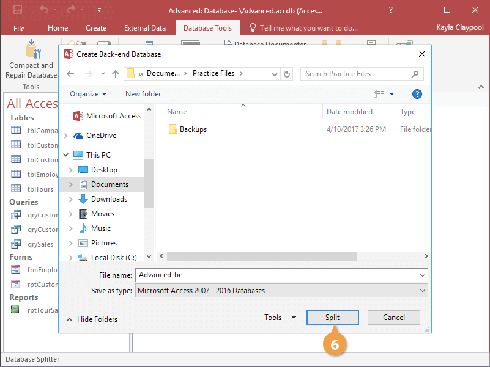Image resolution: width=490 pixels, height=367 pixels.
Task: Select the Pictures folder in the tree
Action: point(98,243)
